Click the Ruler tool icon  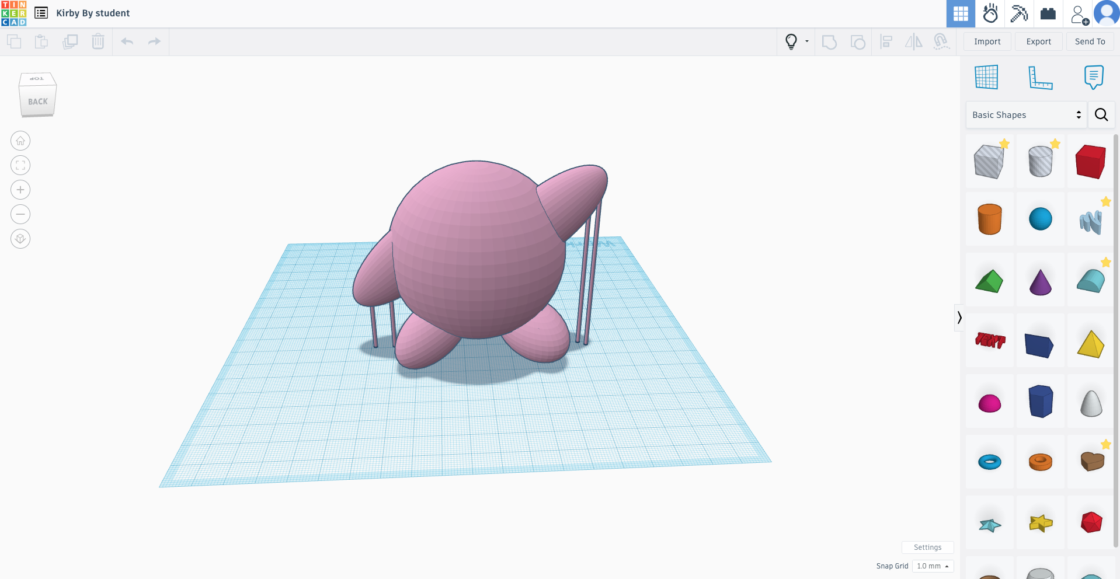click(x=1040, y=78)
